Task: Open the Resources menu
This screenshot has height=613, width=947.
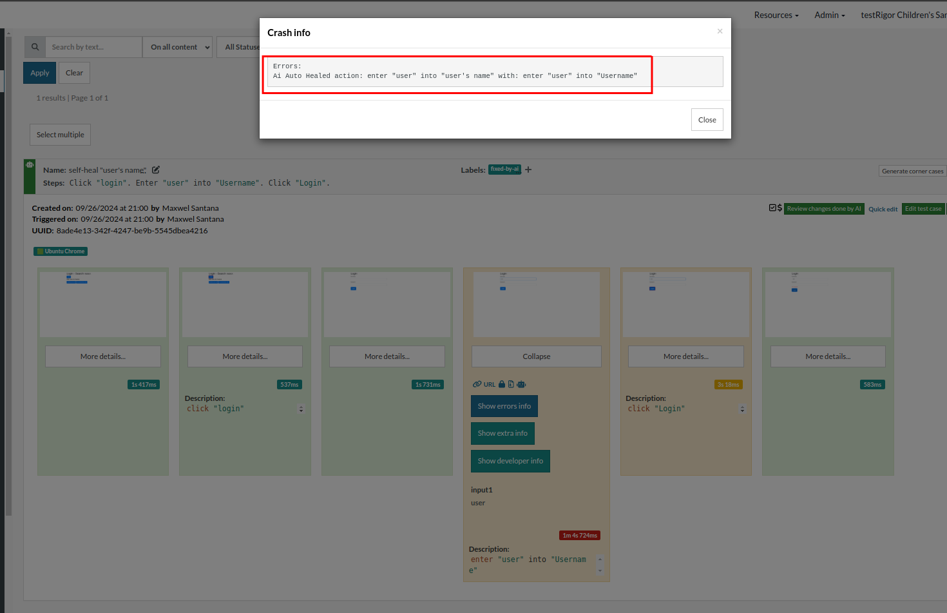Action: tap(776, 15)
